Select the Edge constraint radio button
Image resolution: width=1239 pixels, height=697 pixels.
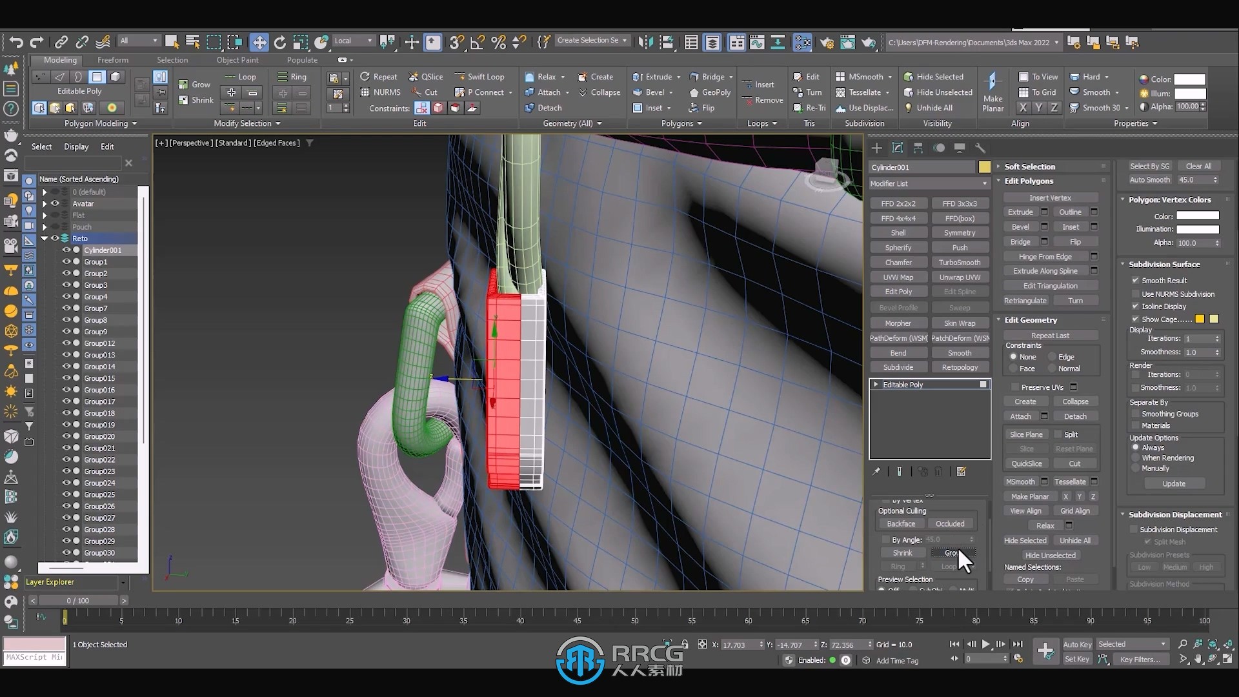tap(1053, 357)
